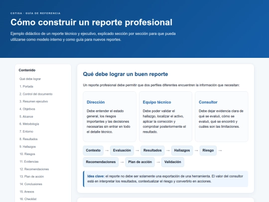Navigate to '16. Checklist' section

point(28,199)
